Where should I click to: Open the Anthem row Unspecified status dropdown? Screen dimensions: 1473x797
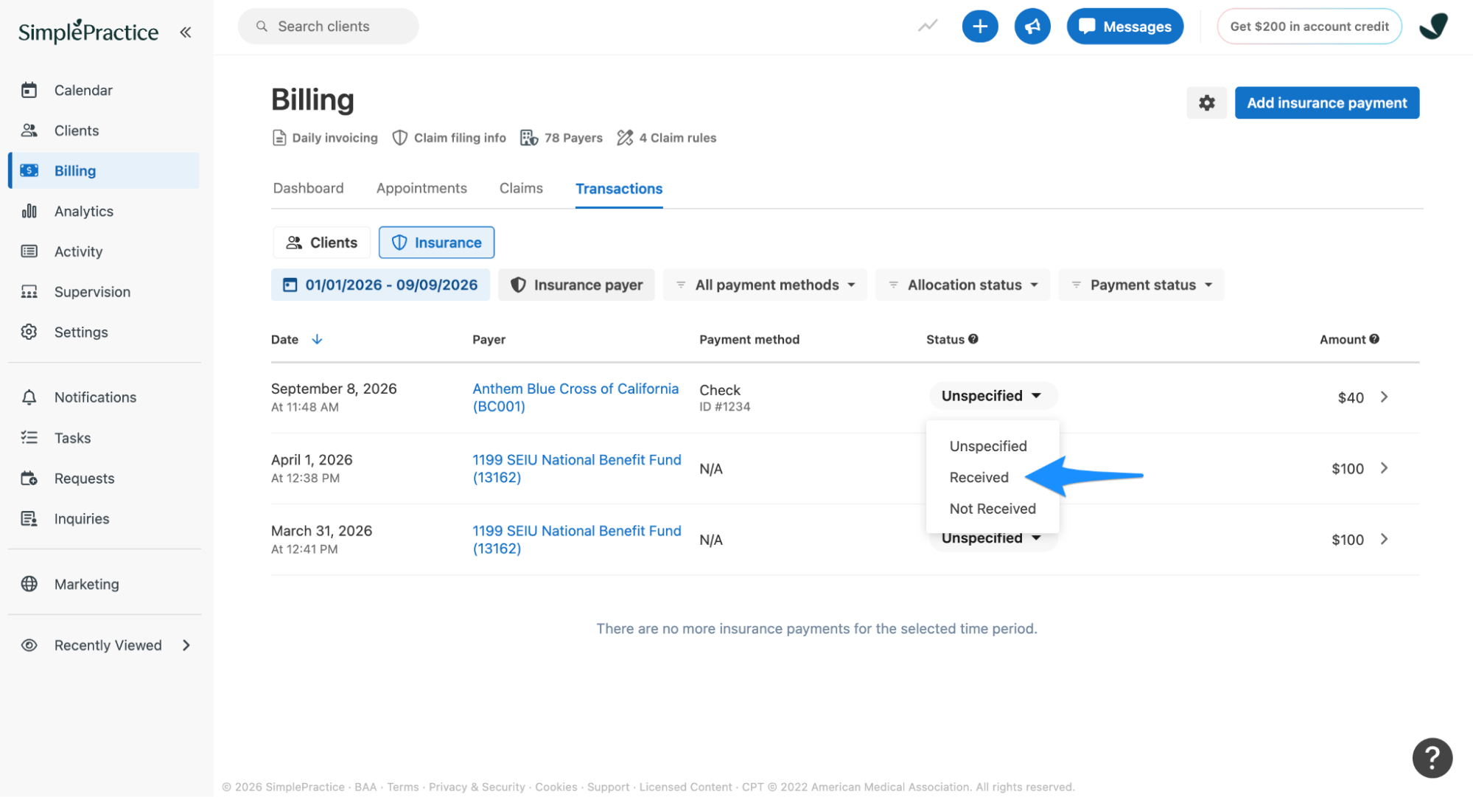coord(992,396)
